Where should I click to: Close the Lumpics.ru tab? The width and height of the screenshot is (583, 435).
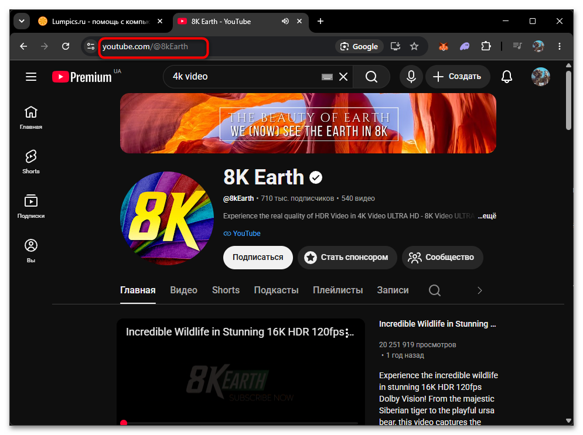[160, 21]
